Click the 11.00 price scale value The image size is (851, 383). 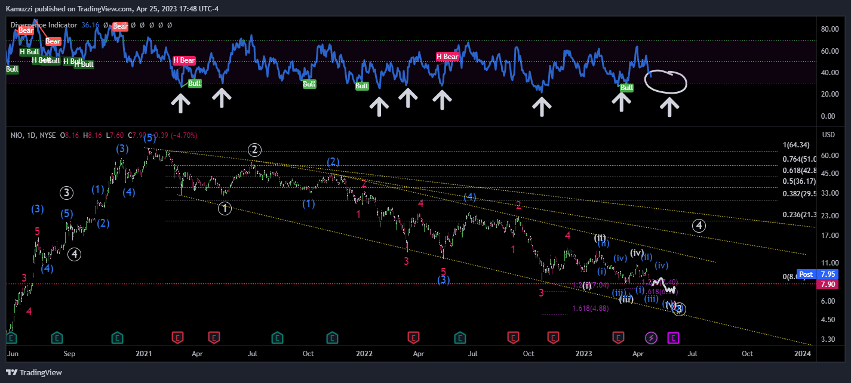830,262
